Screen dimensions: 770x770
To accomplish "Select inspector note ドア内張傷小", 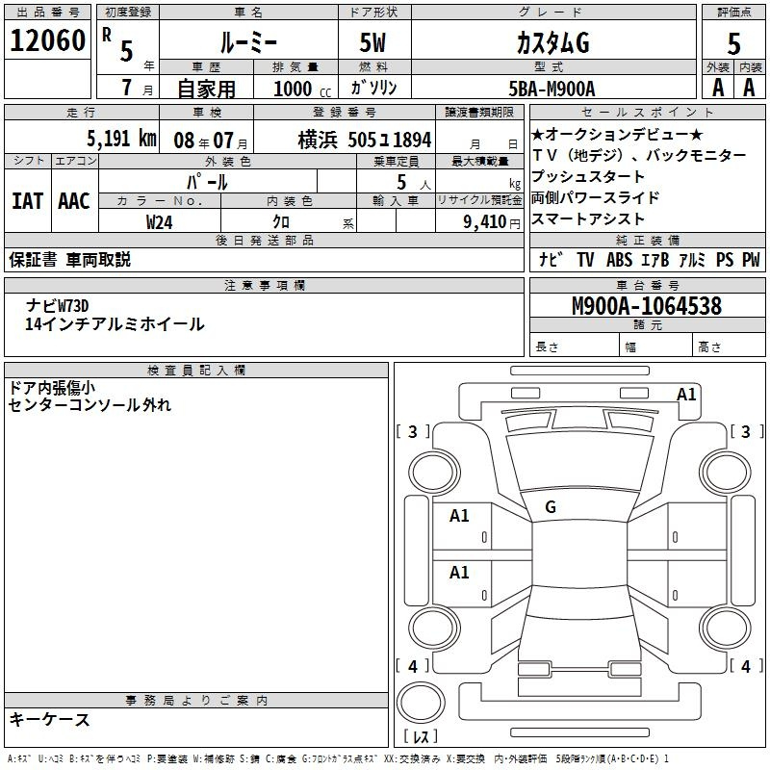I will click(x=52, y=388).
